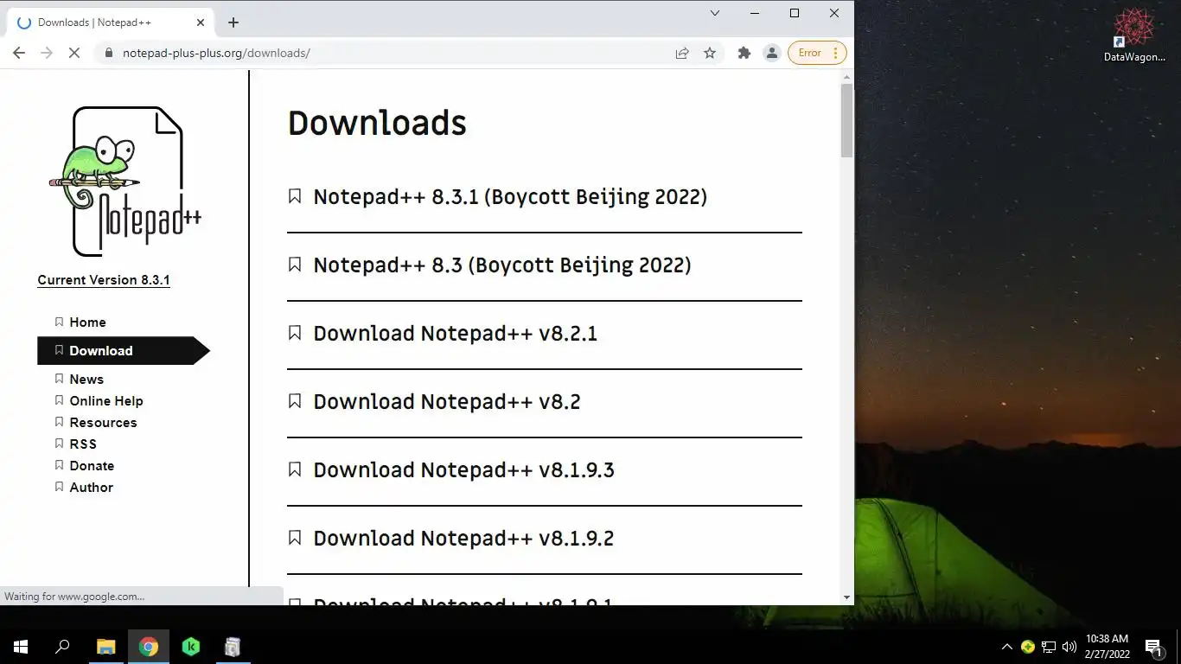Click bookmark icon beside Home
Image resolution: width=1181 pixels, height=664 pixels.
59,322
